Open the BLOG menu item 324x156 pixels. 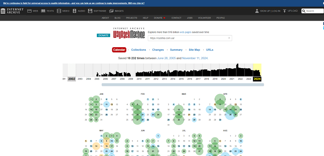point(117,18)
